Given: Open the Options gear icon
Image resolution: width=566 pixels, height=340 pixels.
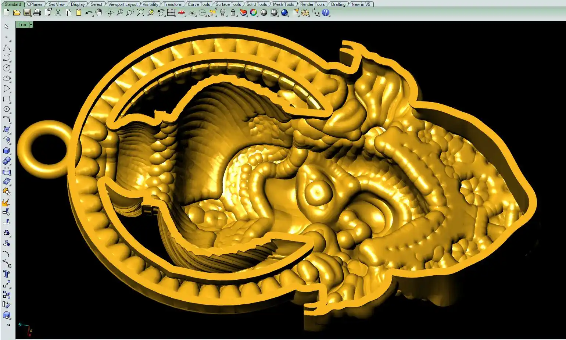Looking at the screenshot, I should (x=305, y=13).
